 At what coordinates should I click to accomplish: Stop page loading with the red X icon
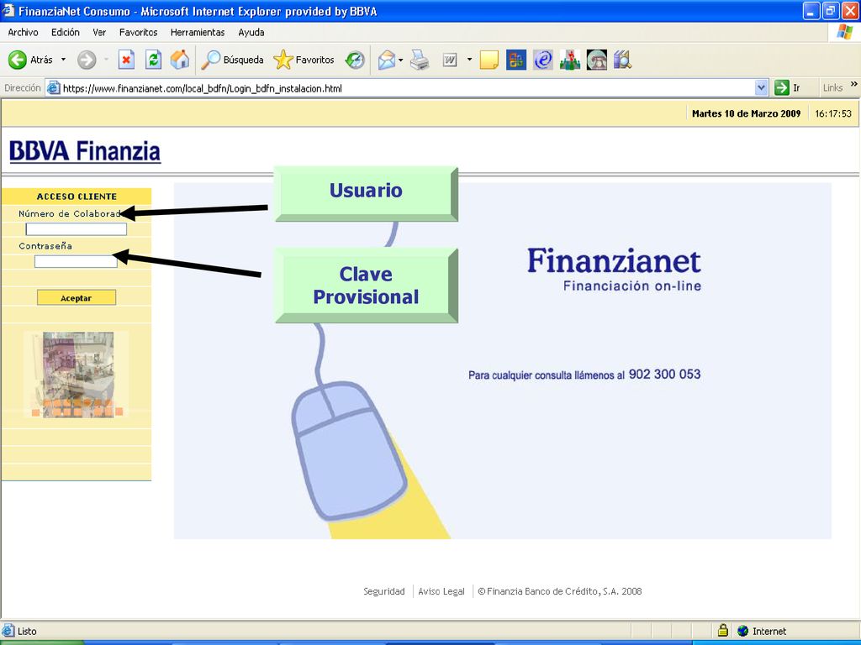126,60
